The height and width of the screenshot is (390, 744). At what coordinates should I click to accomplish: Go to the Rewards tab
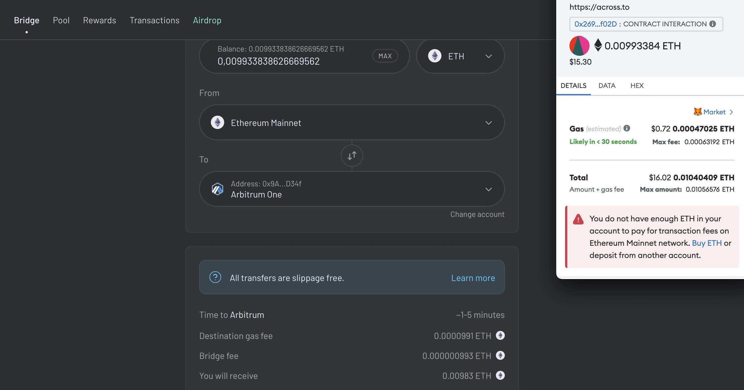pyautogui.click(x=100, y=20)
